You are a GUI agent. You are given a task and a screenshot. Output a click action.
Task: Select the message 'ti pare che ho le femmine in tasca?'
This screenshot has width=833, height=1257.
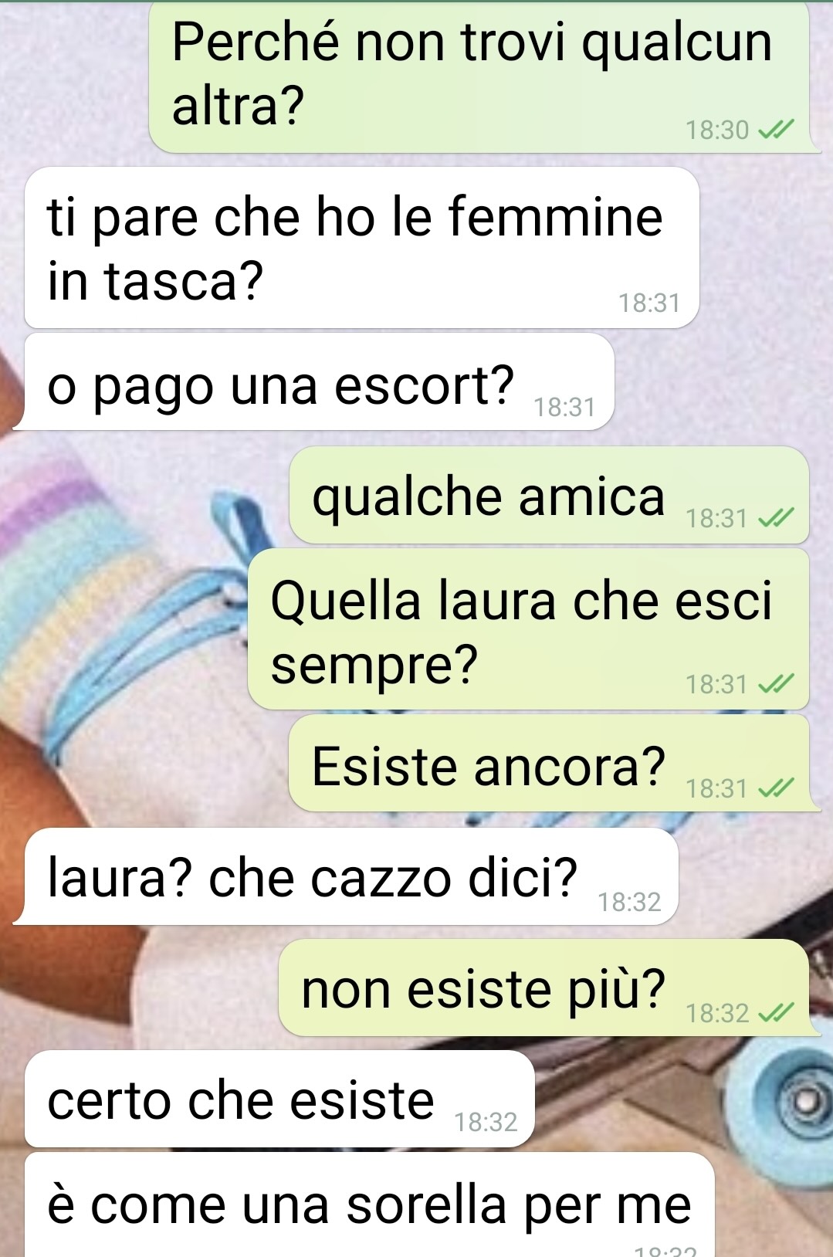point(362,248)
